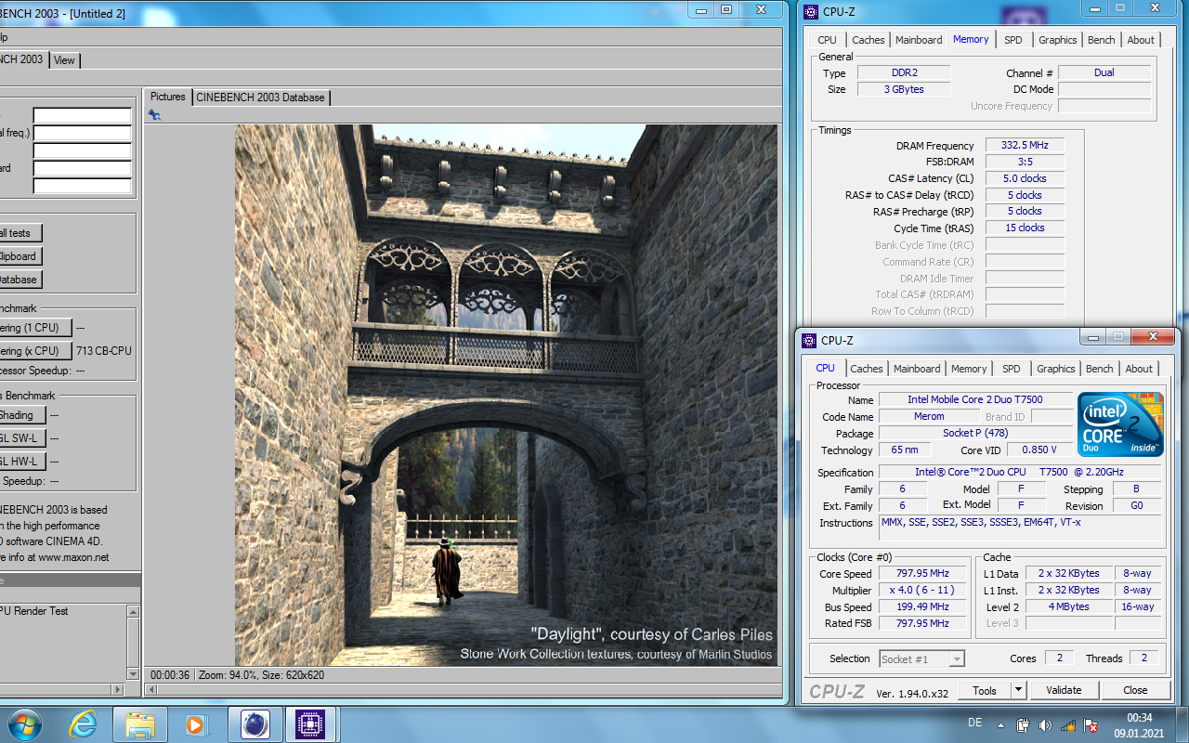This screenshot has height=743, width=1189.
Task: Click the rendered Daylight image
Action: [506, 396]
